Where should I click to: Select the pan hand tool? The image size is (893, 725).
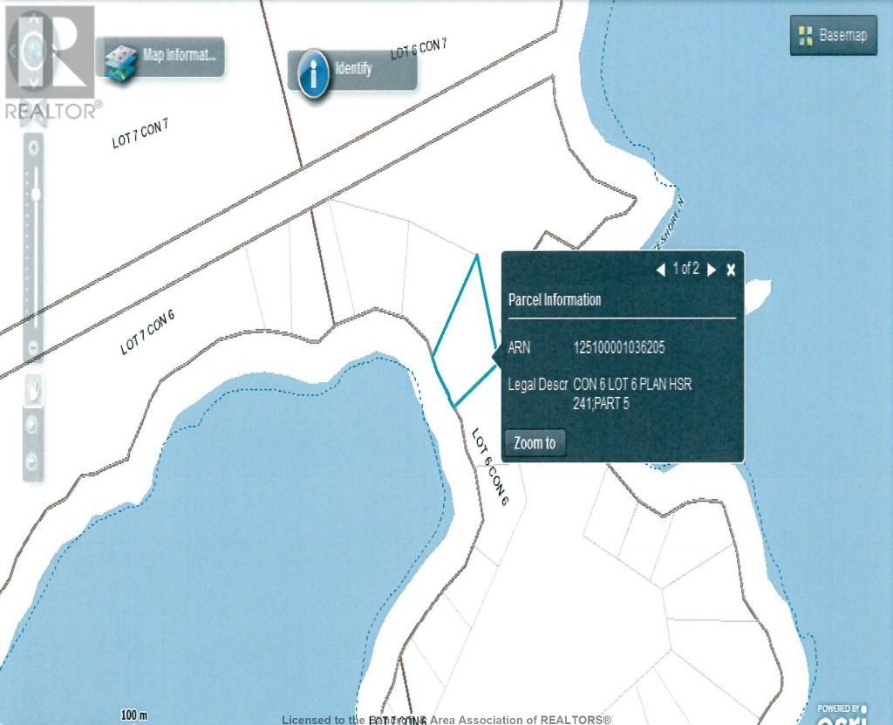(x=34, y=390)
